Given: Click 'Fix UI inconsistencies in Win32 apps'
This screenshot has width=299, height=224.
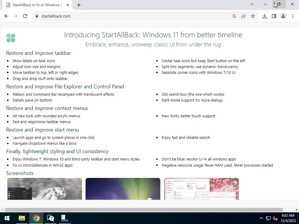Looking at the screenshot, I should [x=43, y=165].
